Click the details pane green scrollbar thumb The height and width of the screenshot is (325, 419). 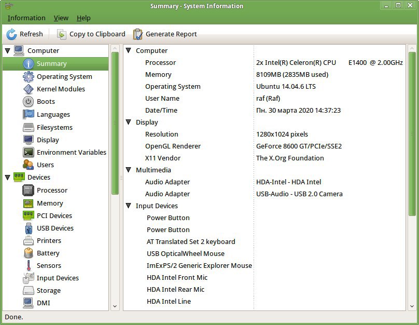tap(412, 134)
